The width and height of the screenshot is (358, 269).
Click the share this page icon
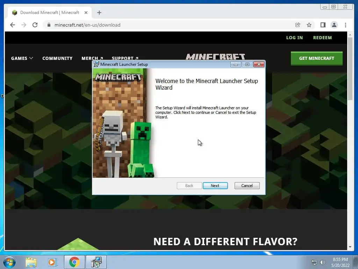298,25
